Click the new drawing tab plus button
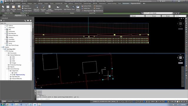 pyautogui.click(x=28, y=16)
